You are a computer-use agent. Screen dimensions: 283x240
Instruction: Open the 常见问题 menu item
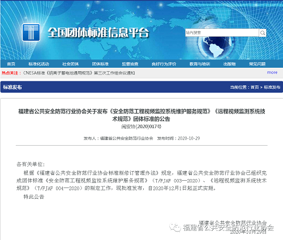[x=257, y=64]
